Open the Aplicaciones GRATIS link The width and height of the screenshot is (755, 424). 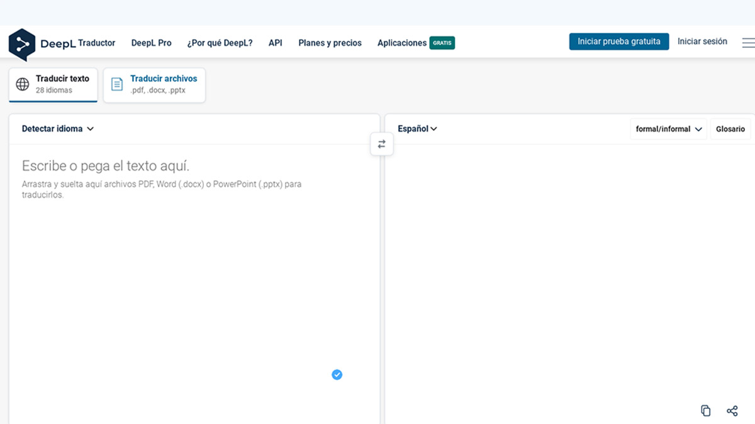click(x=415, y=43)
